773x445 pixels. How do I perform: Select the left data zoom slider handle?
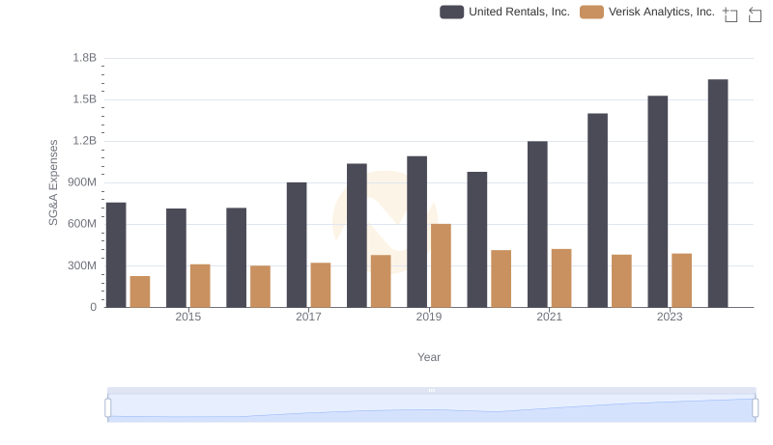108,408
